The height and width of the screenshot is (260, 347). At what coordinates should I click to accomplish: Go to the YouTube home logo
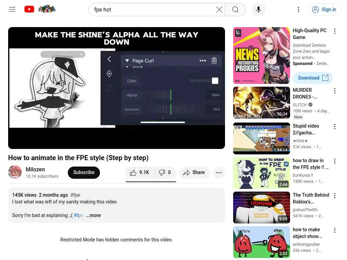pyautogui.click(x=29, y=9)
